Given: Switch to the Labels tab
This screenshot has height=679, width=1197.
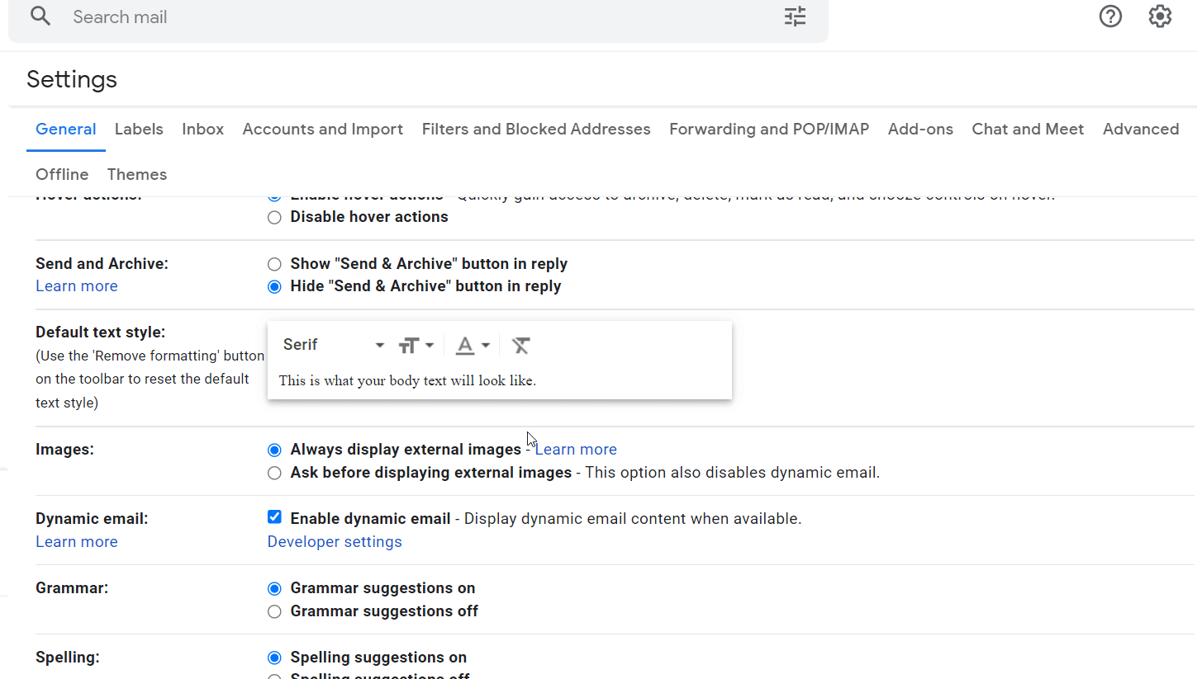Looking at the screenshot, I should 139,130.
